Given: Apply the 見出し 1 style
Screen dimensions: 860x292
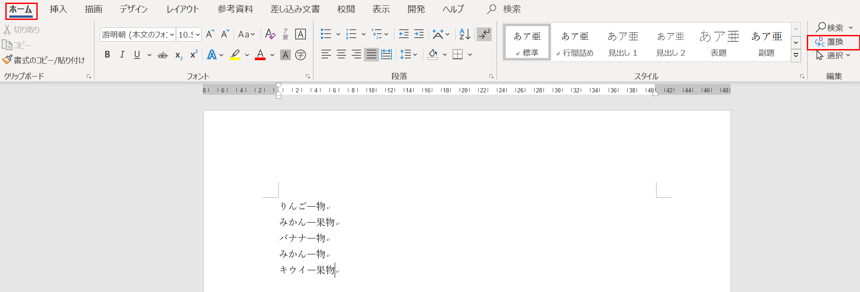Looking at the screenshot, I should coord(623,42).
